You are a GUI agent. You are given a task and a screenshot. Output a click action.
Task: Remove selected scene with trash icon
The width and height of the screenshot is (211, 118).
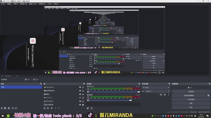coord(5,108)
